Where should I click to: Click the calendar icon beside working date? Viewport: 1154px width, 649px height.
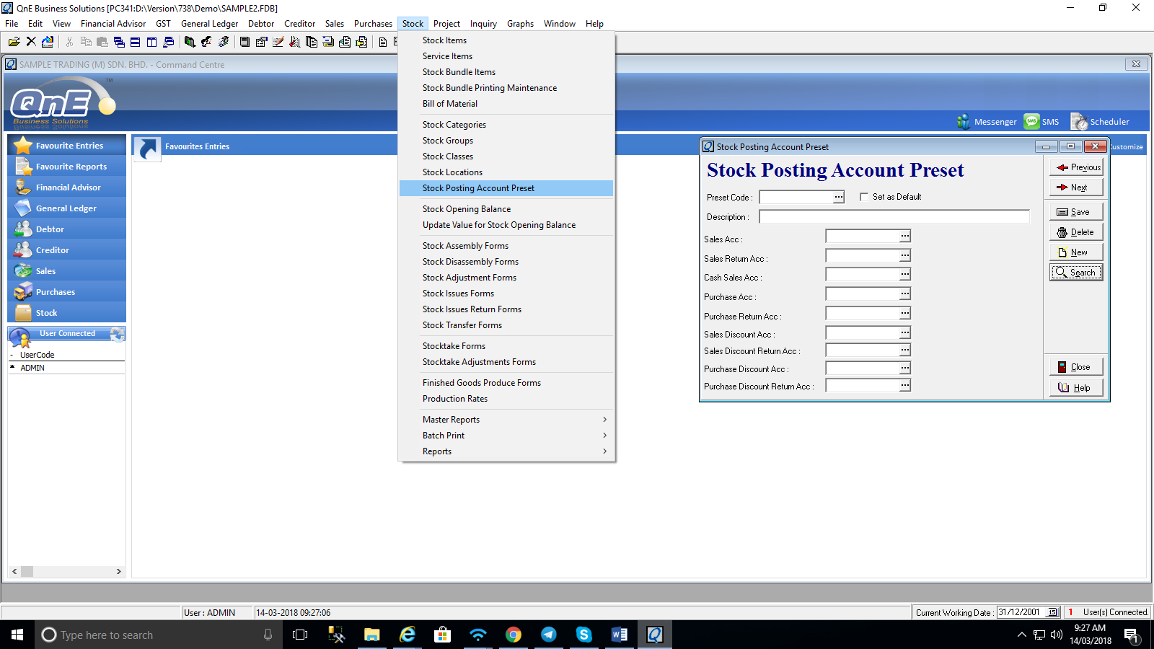pyautogui.click(x=1052, y=612)
